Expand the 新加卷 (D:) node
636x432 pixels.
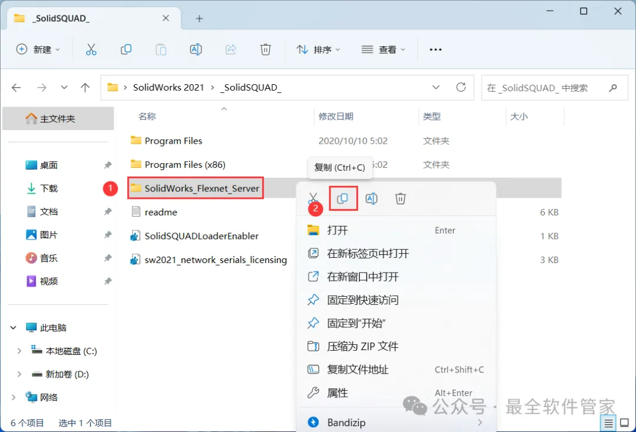click(x=19, y=374)
